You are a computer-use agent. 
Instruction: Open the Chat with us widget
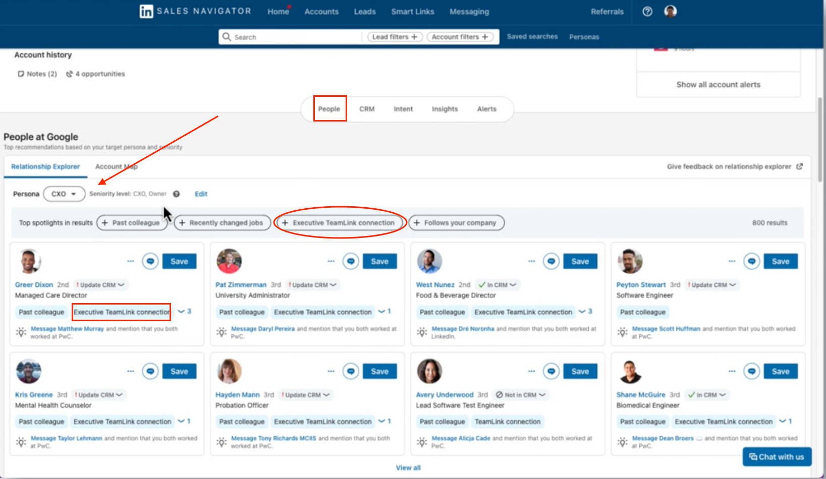pyautogui.click(x=777, y=457)
